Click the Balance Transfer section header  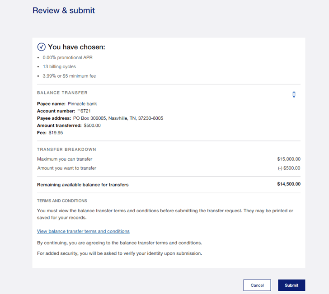62,93
